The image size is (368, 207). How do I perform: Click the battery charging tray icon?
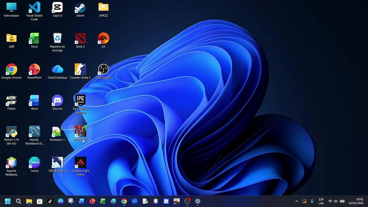pos(342,201)
